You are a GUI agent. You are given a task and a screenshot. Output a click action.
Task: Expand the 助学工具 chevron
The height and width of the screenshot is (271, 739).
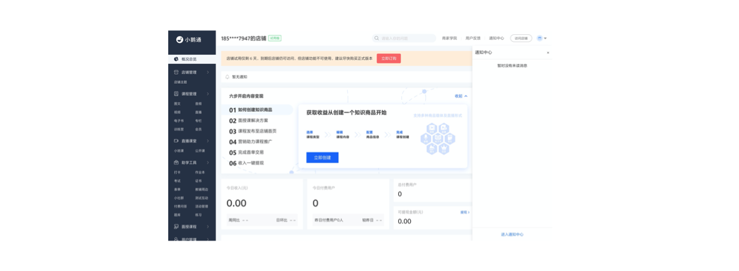point(208,162)
